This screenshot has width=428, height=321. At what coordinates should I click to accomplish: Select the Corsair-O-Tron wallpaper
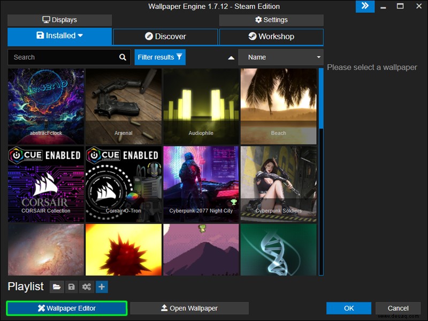(124, 184)
